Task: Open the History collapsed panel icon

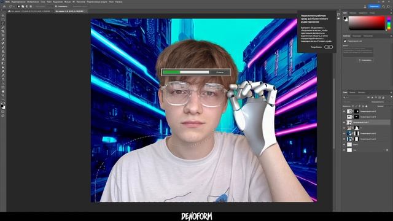Action: pyautogui.click(x=338, y=14)
